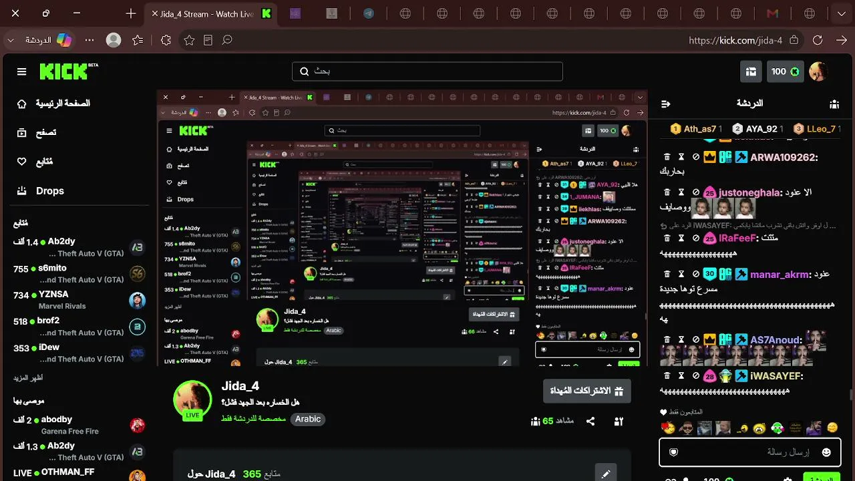
Task: Timeout AS7Anoud using the hourglass icon
Action: coord(681,340)
